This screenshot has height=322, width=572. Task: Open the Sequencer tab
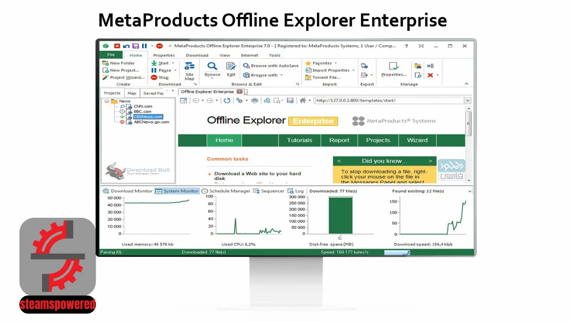(x=269, y=191)
